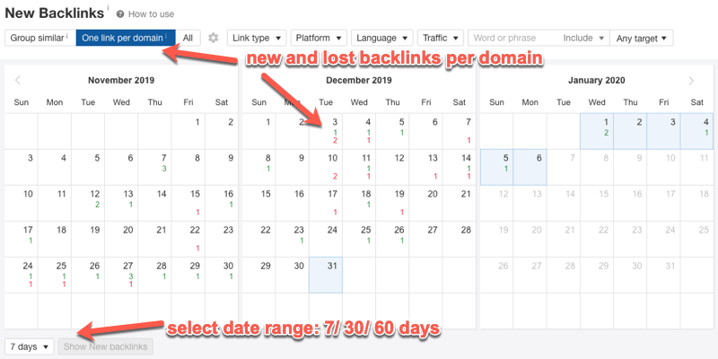Open the How to use link
Screen dimensions: 718x359
click(x=152, y=14)
